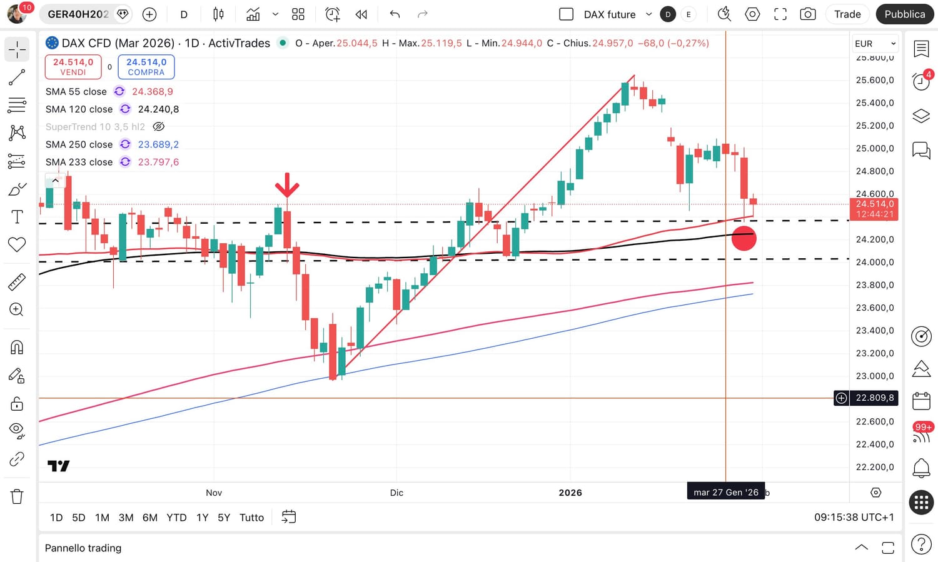Select the trend line drawing tool
Image resolution: width=938 pixels, height=562 pixels.
pos(17,78)
